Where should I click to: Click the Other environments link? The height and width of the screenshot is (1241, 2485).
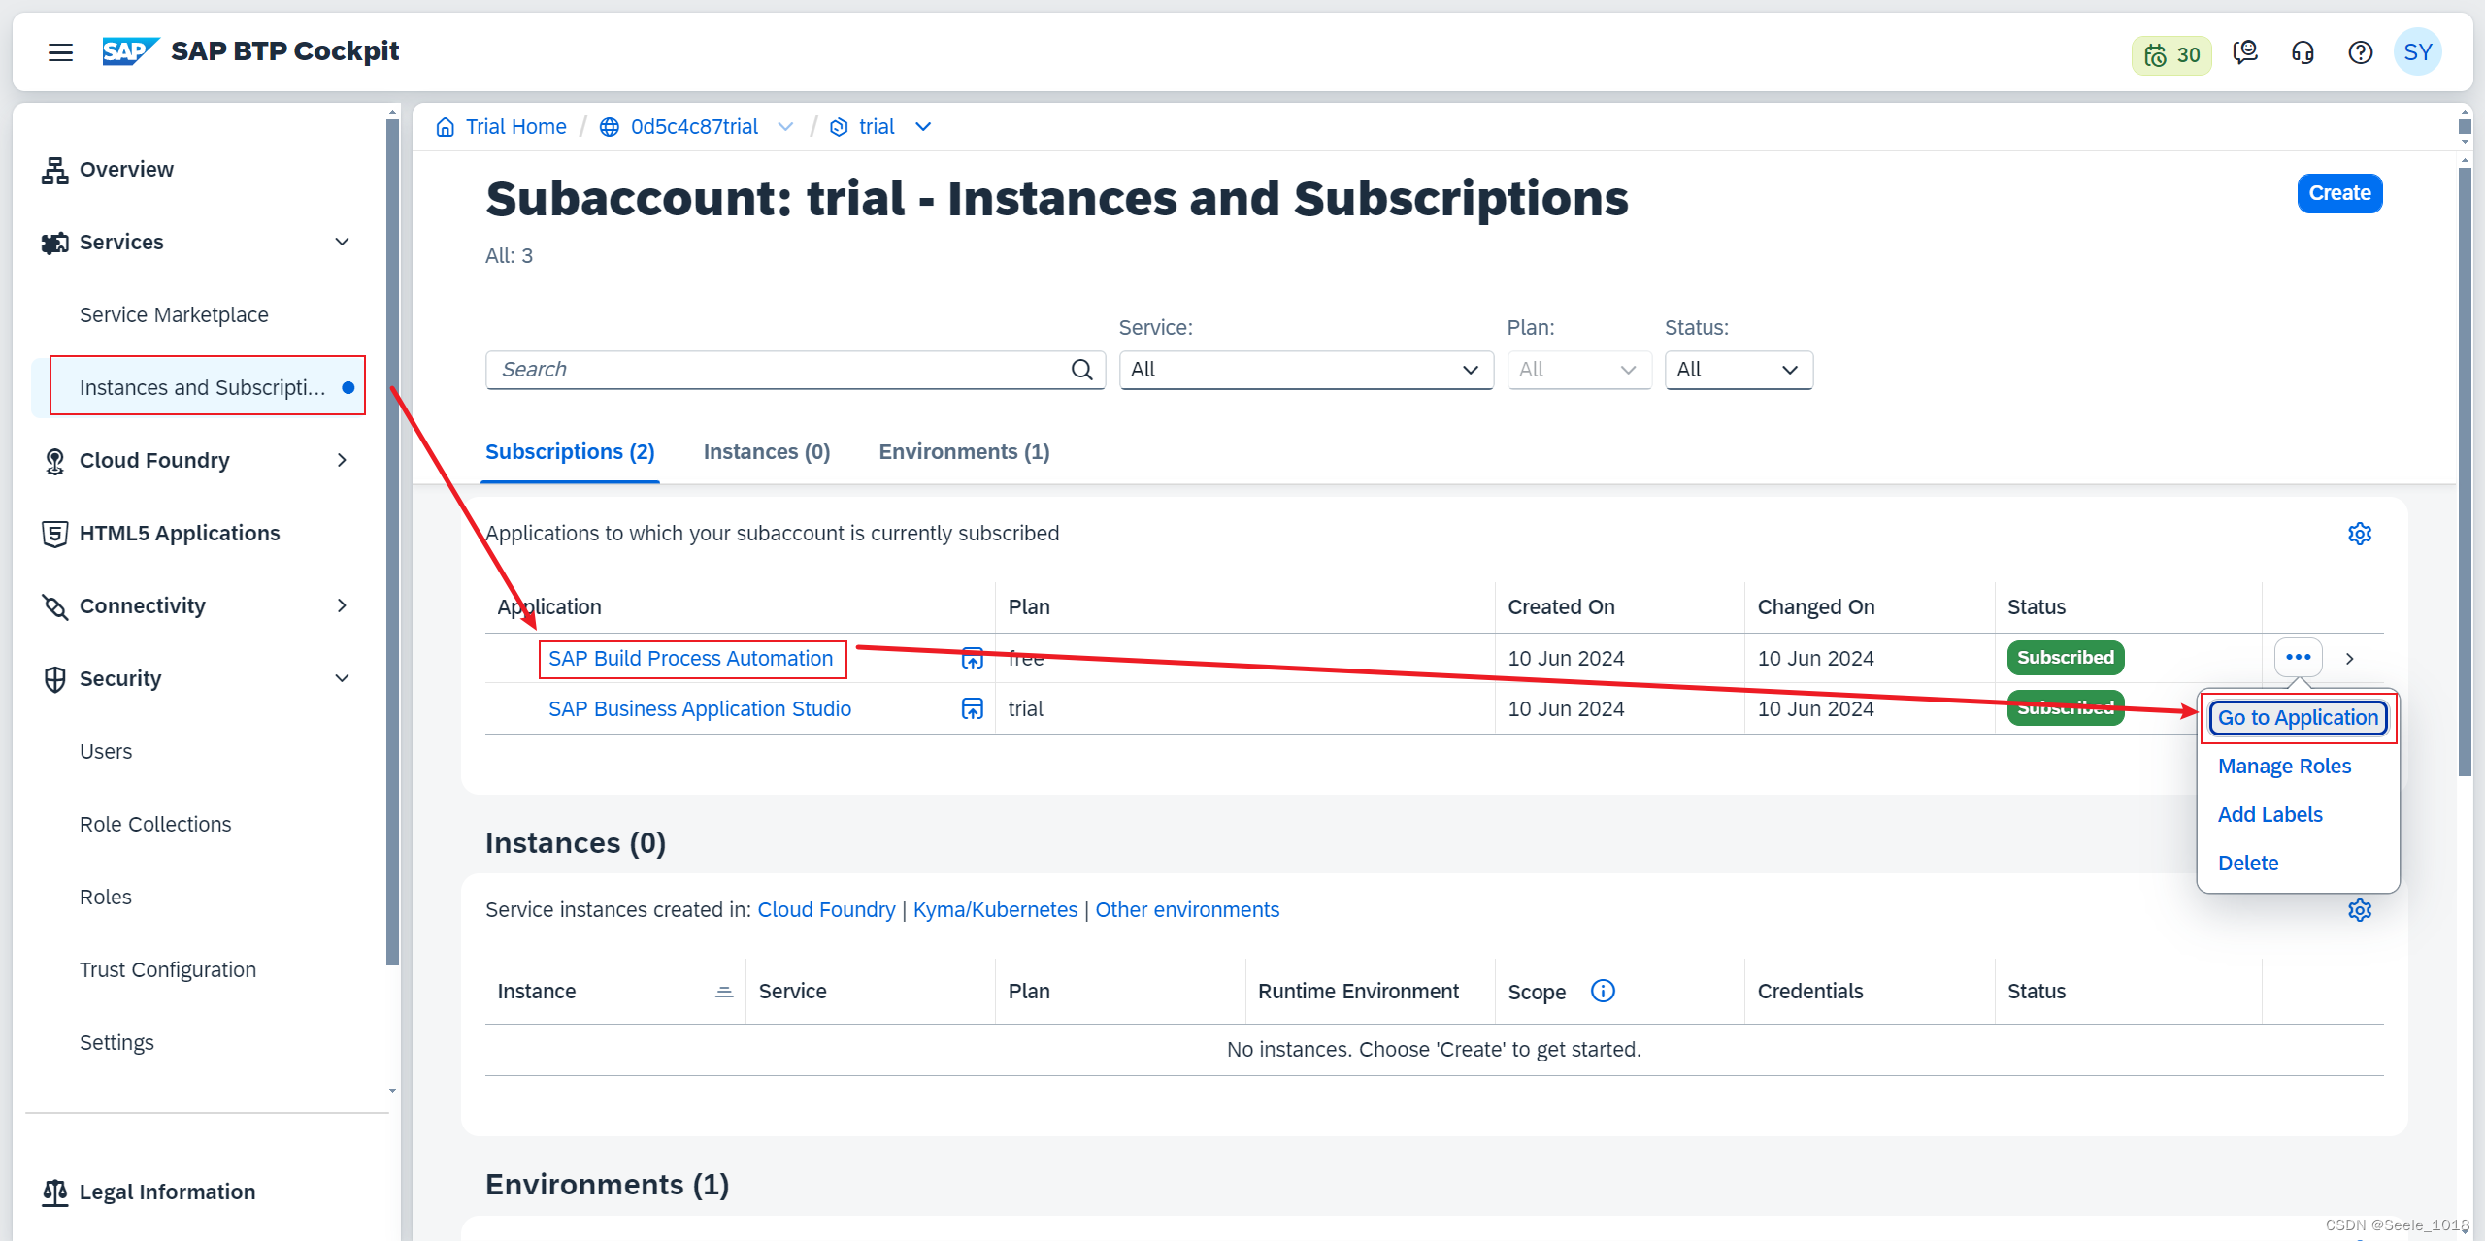(x=1187, y=910)
